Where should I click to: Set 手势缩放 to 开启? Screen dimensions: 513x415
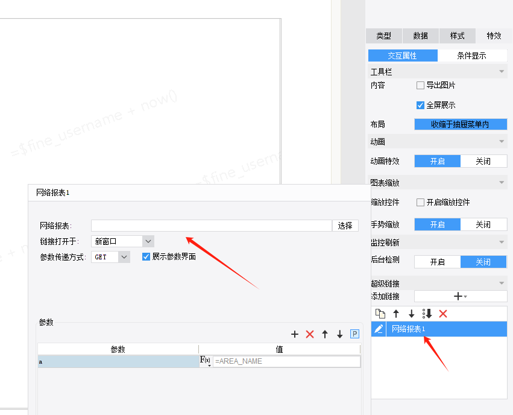click(438, 225)
